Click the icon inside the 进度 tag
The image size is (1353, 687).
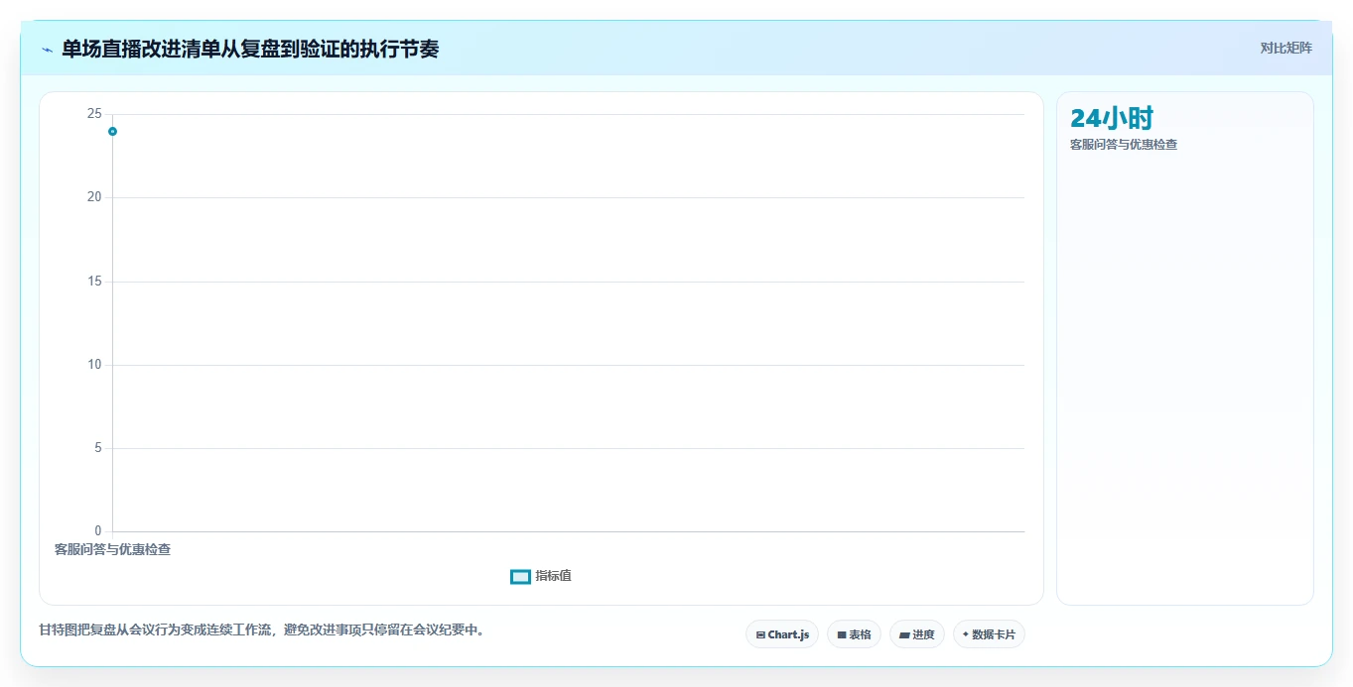(x=904, y=634)
